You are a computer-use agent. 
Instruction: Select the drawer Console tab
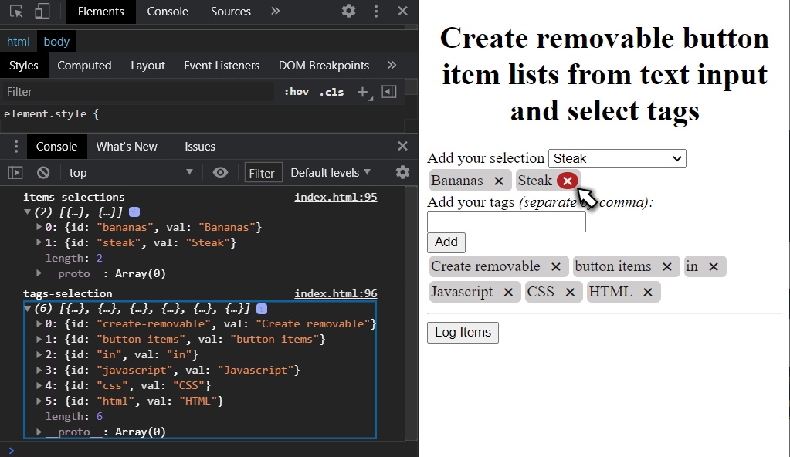point(56,147)
